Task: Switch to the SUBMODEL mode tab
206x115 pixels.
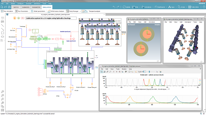Action: (x=26, y=7)
